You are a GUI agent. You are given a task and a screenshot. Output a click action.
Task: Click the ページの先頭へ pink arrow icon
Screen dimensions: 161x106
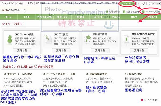(x=142, y=100)
